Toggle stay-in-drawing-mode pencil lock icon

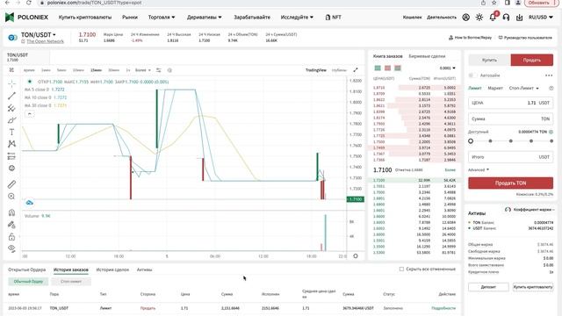pyautogui.click(x=11, y=225)
